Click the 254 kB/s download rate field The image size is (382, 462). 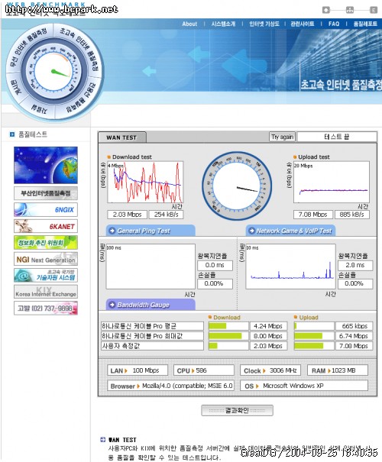[166, 215]
